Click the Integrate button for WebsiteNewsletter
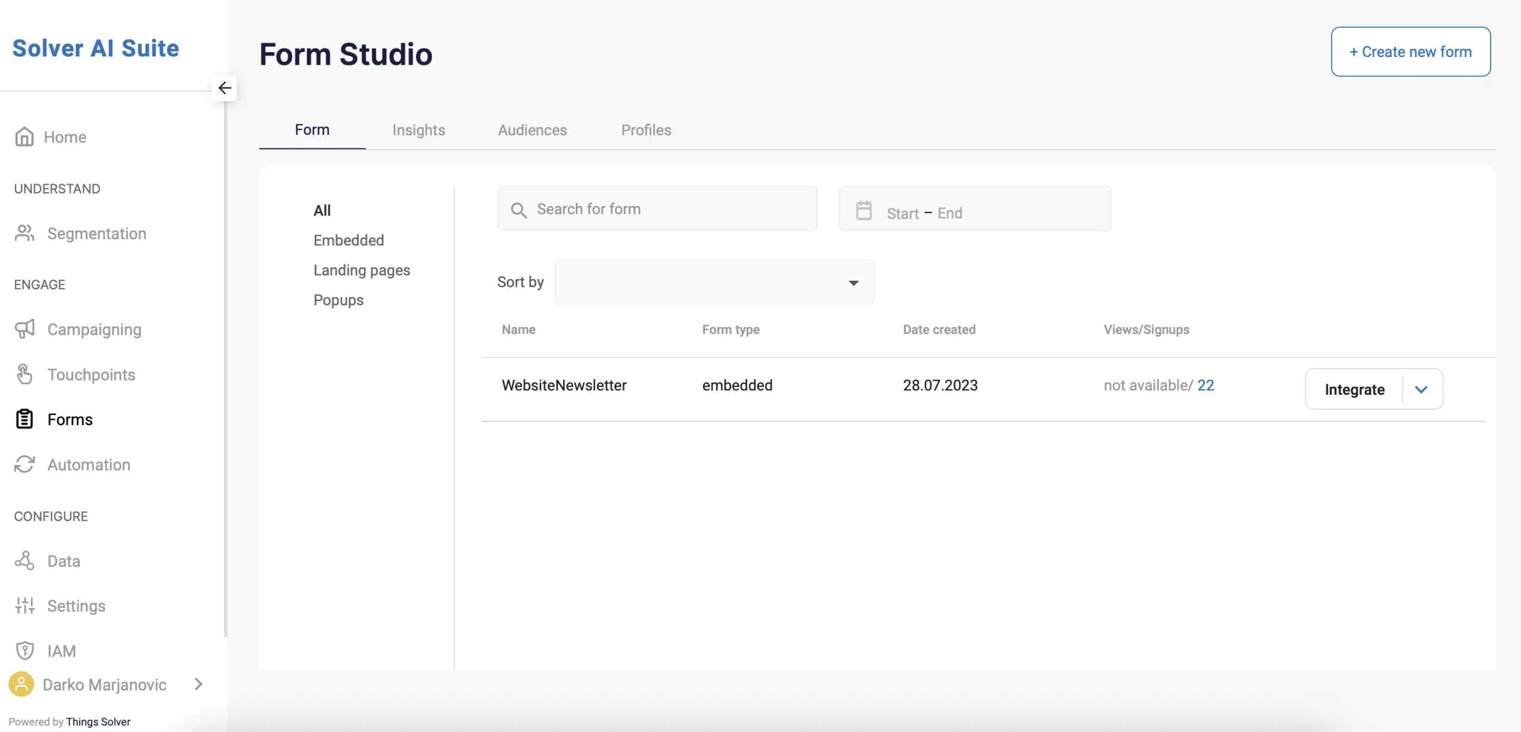The width and height of the screenshot is (1521, 732). tap(1354, 389)
